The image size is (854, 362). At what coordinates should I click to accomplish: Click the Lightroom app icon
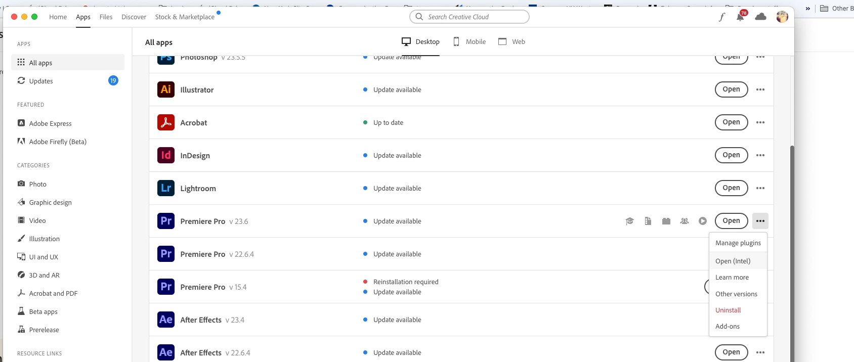[x=166, y=188]
